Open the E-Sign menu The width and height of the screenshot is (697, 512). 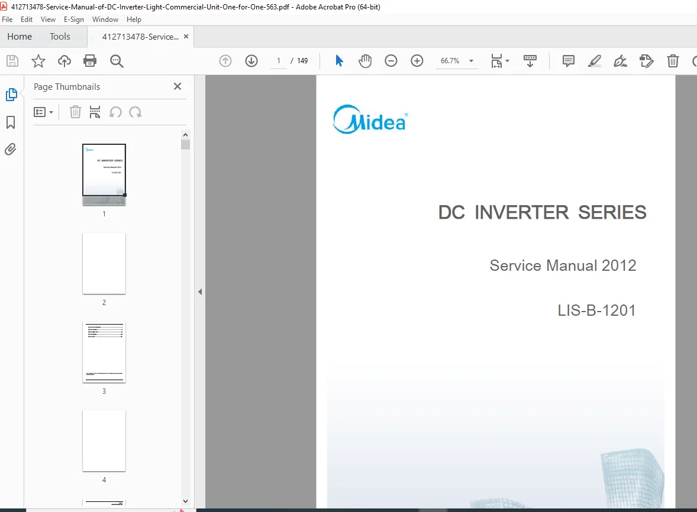(x=74, y=20)
